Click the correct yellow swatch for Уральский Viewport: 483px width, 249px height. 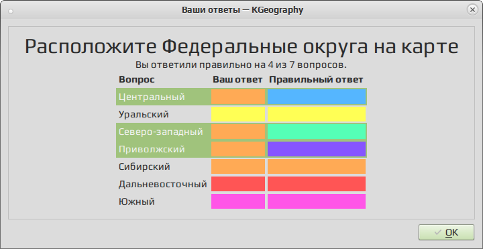(317, 114)
